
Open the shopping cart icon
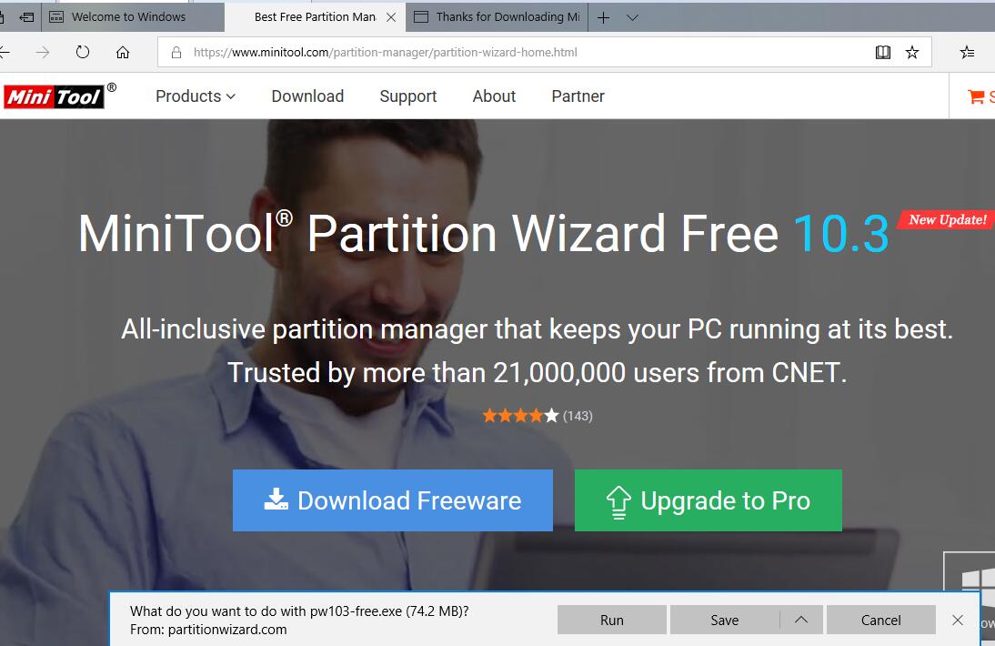click(x=977, y=96)
